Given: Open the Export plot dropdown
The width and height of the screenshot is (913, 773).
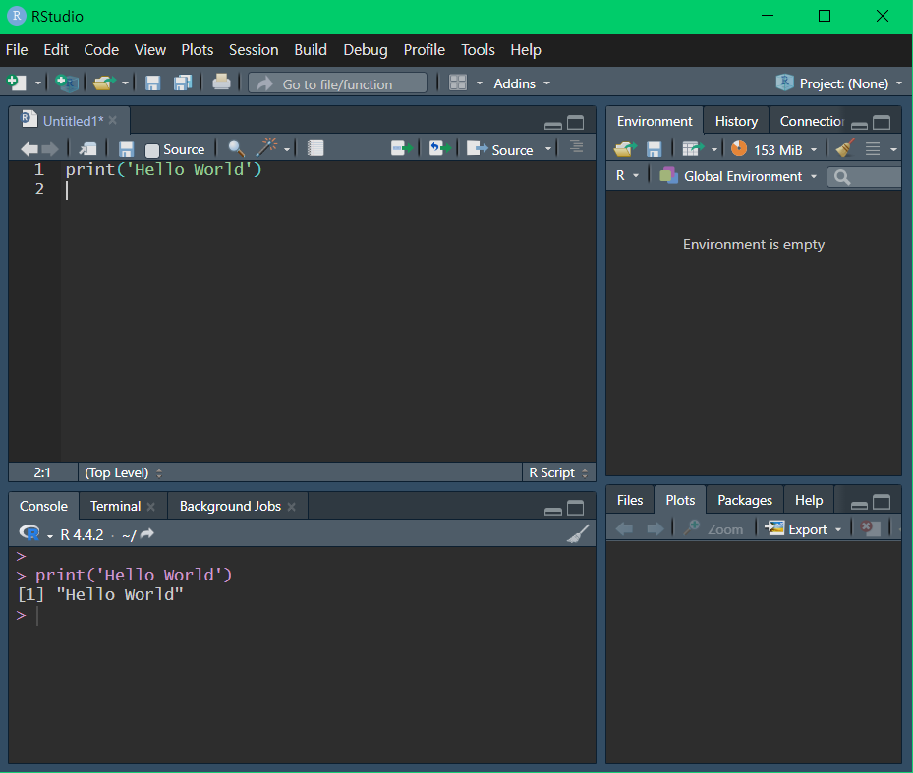Looking at the screenshot, I should tap(804, 529).
